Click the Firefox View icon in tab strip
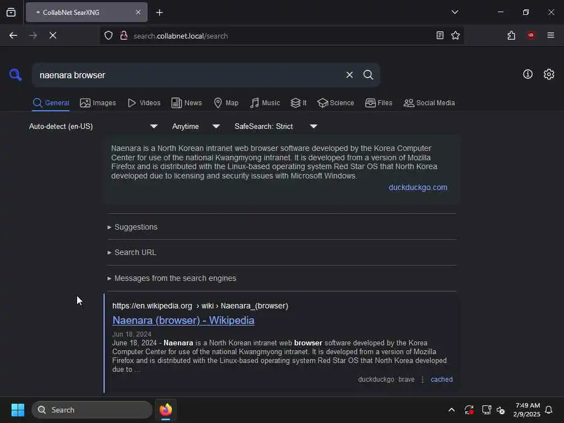The width and height of the screenshot is (564, 423). tap(11, 12)
